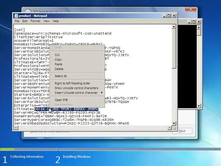Viewport: 221px width, 166px height.
Task: Click the Next button in Install Windows
Action: pyautogui.click(x=182, y=131)
